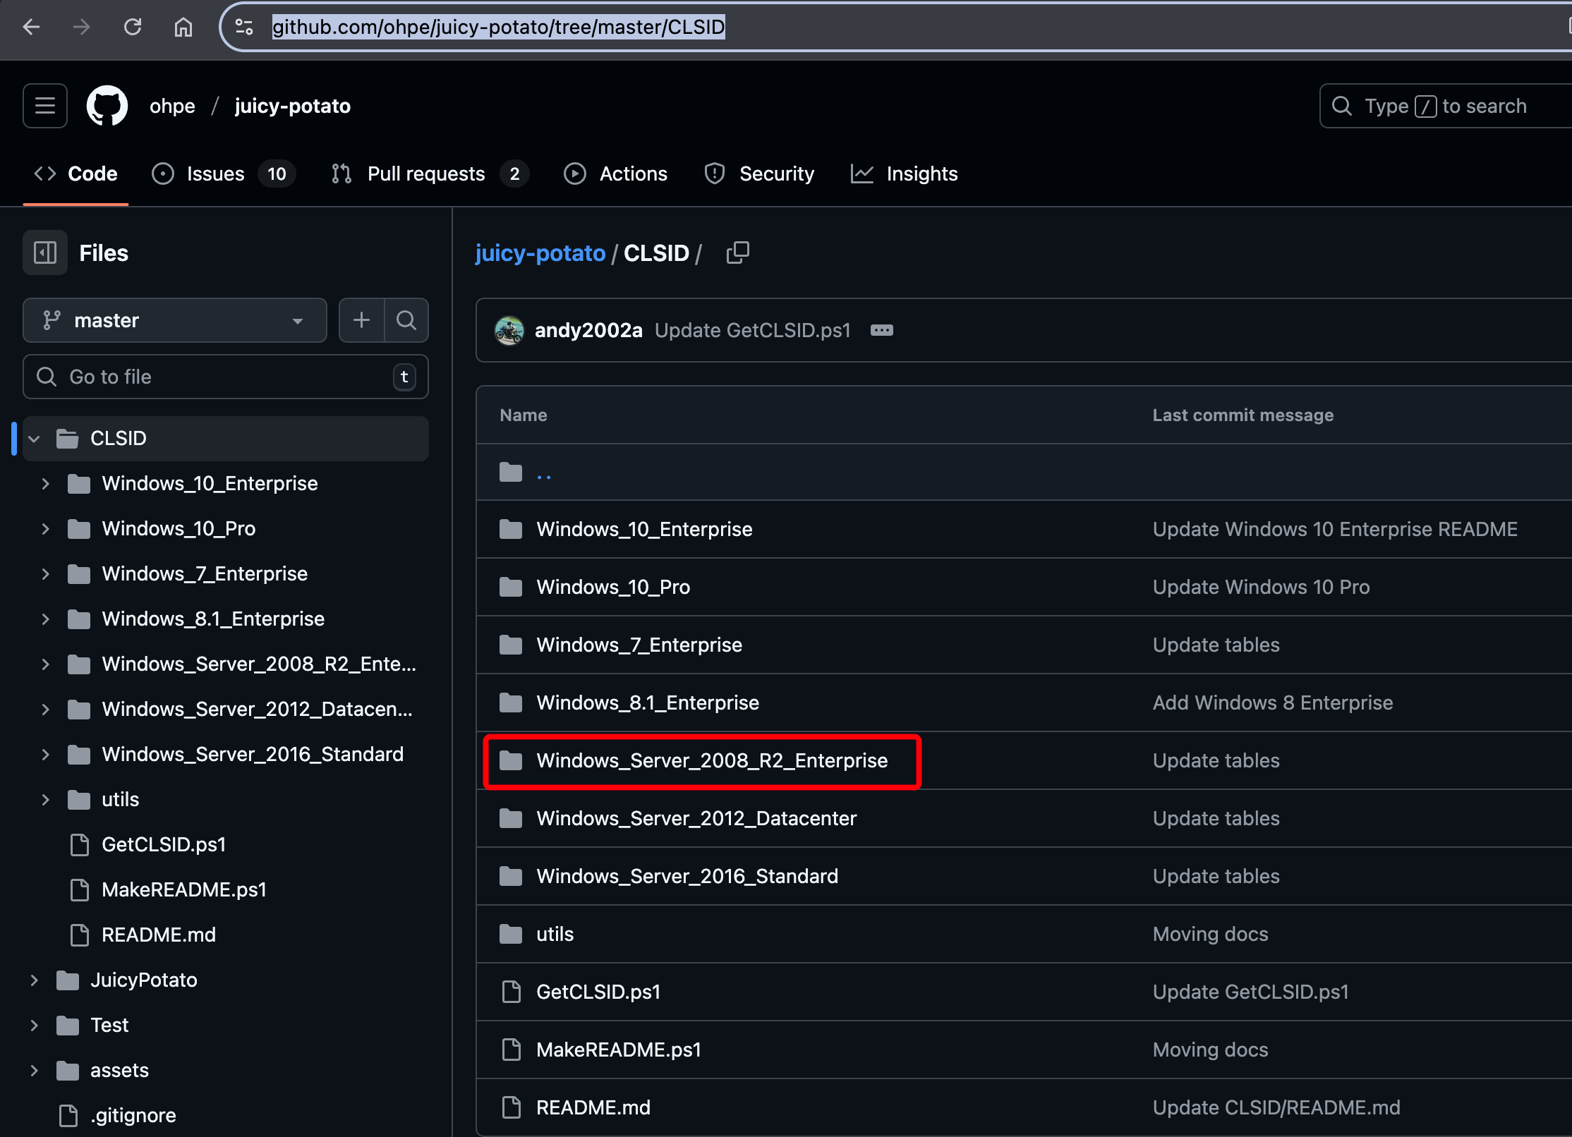Image resolution: width=1572 pixels, height=1137 pixels.
Task: Click the search files magnifier icon
Action: pyautogui.click(x=406, y=320)
